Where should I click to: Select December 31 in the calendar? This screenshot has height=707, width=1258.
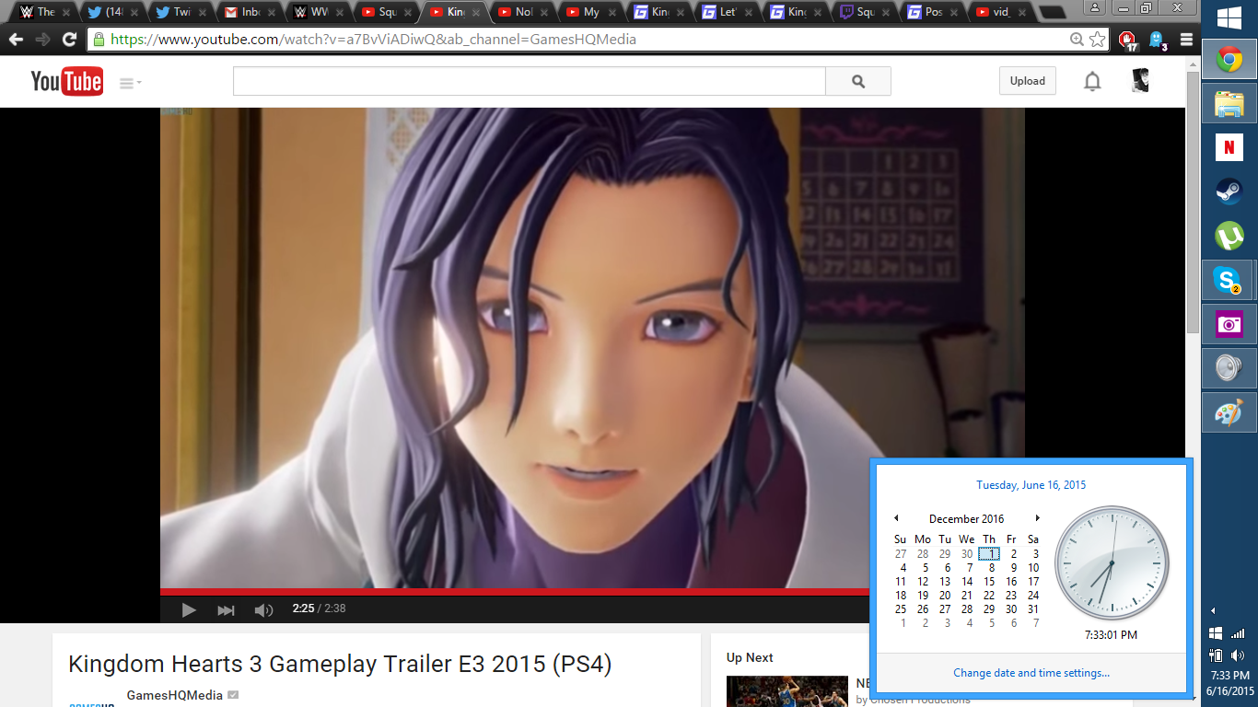click(x=1033, y=609)
